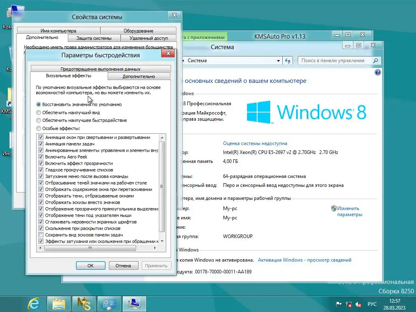Click Изменить параметры link
Screen dimensions: 416x312
point(349,211)
